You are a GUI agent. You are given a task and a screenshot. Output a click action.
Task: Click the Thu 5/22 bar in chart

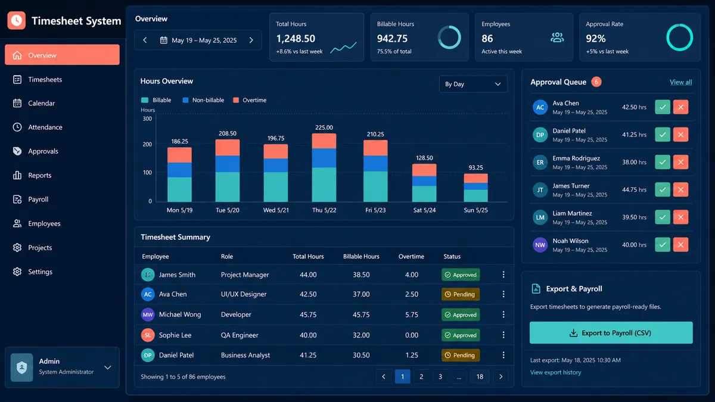[x=324, y=167]
